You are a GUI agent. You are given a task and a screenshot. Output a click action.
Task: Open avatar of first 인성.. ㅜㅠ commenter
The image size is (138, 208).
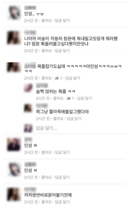click(14, 13)
